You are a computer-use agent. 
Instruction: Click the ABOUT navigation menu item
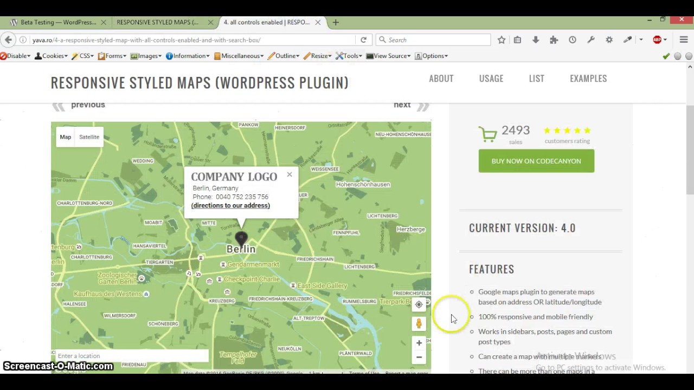click(441, 79)
